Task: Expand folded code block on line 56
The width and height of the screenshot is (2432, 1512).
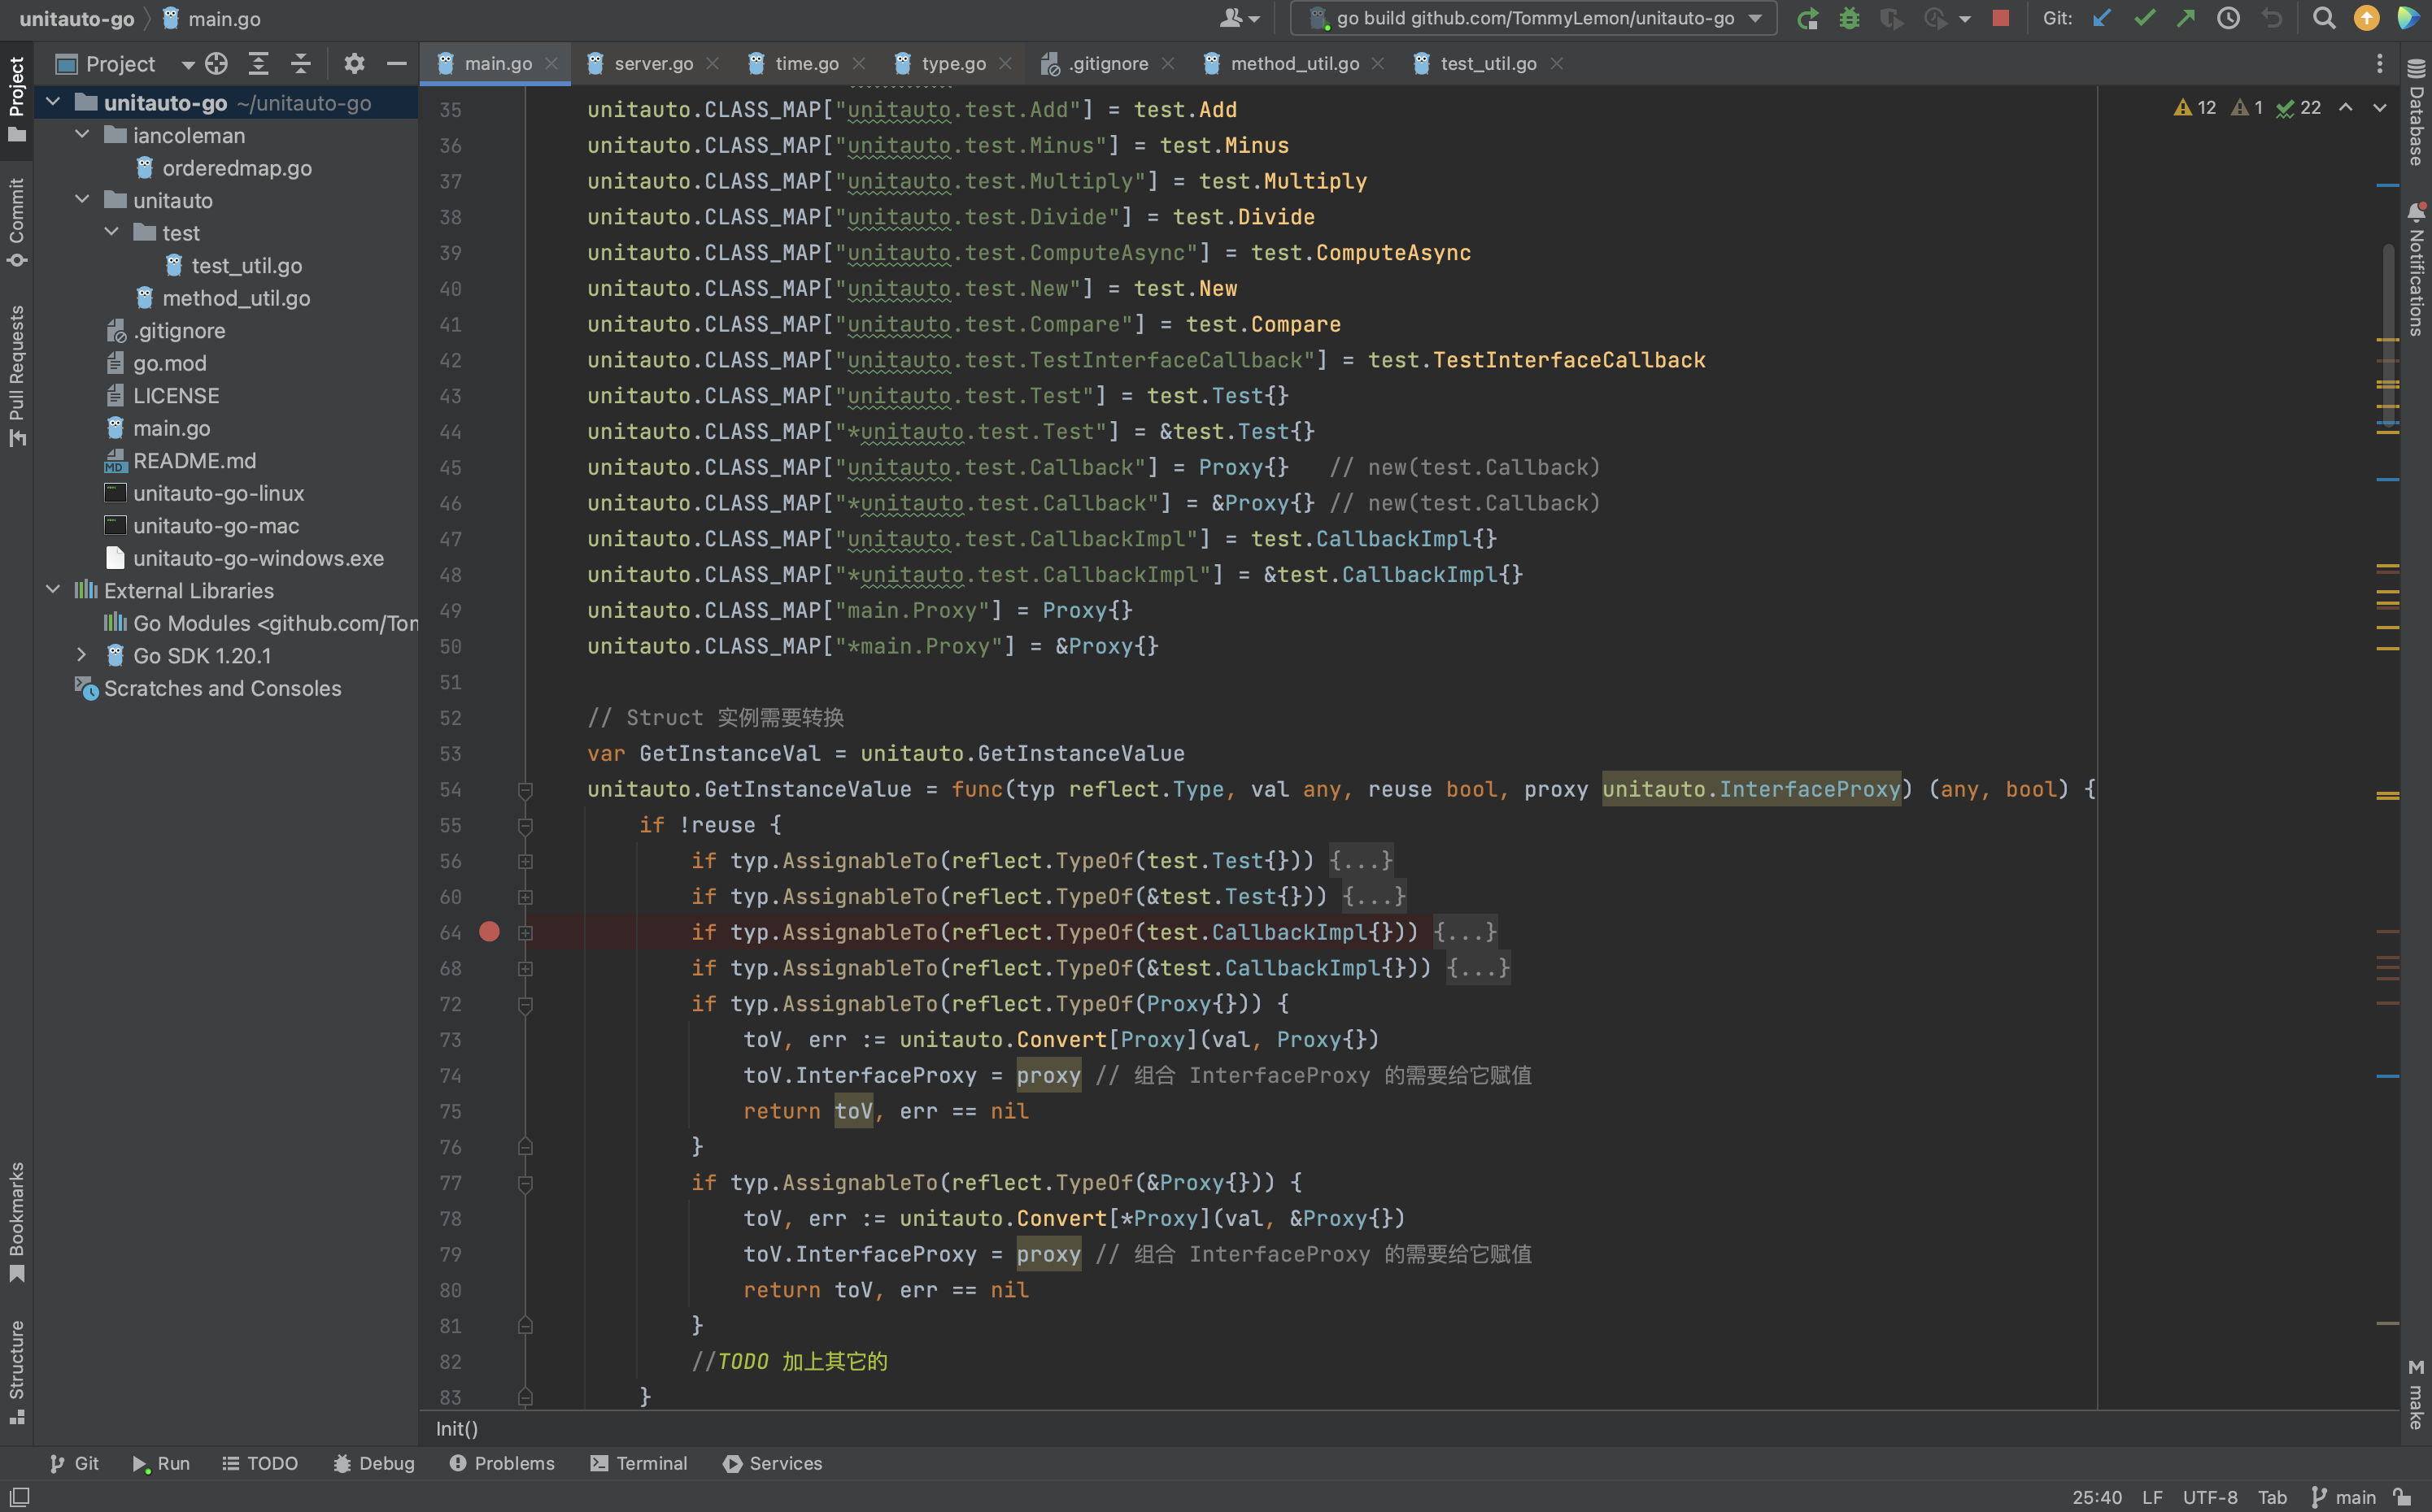Action: pyautogui.click(x=525, y=861)
